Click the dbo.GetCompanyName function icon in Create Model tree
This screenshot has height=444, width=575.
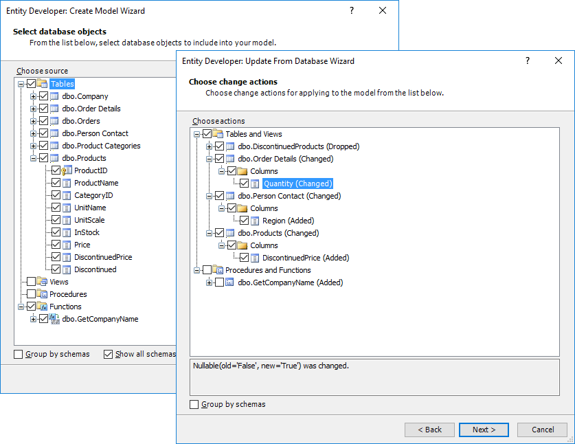click(x=54, y=319)
